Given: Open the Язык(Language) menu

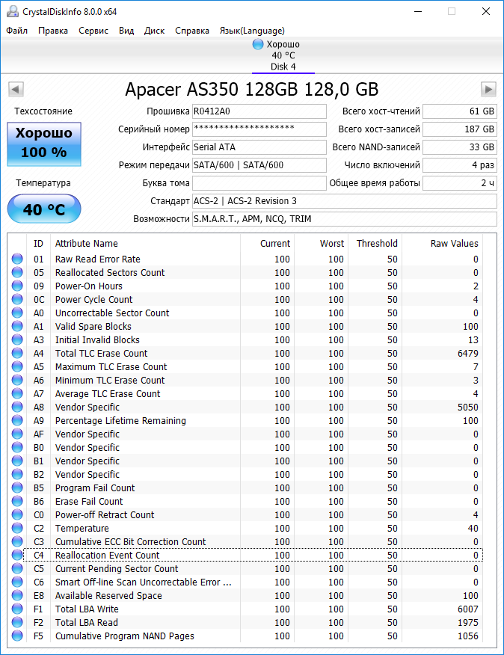Looking at the screenshot, I should [x=252, y=31].
